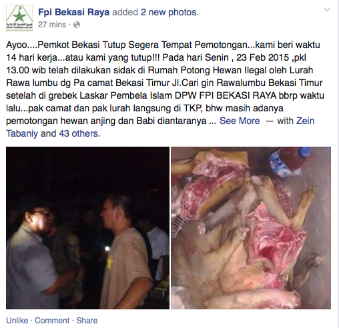This screenshot has height=328, width=339.
Task: Open the FPI Bekasi Raya profile picture
Action: tap(19, 18)
